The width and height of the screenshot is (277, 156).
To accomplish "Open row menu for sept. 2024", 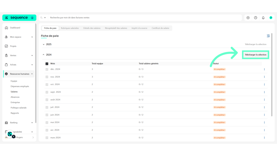I will pos(264,92).
